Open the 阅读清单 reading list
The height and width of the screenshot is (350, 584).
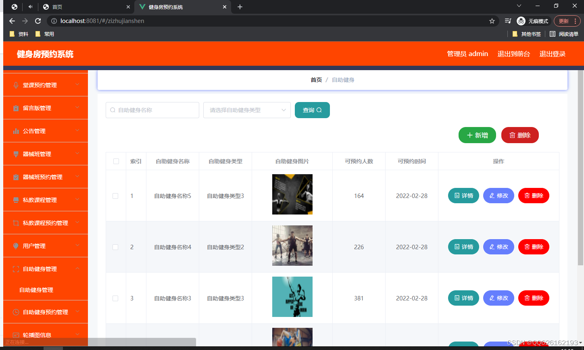click(564, 34)
